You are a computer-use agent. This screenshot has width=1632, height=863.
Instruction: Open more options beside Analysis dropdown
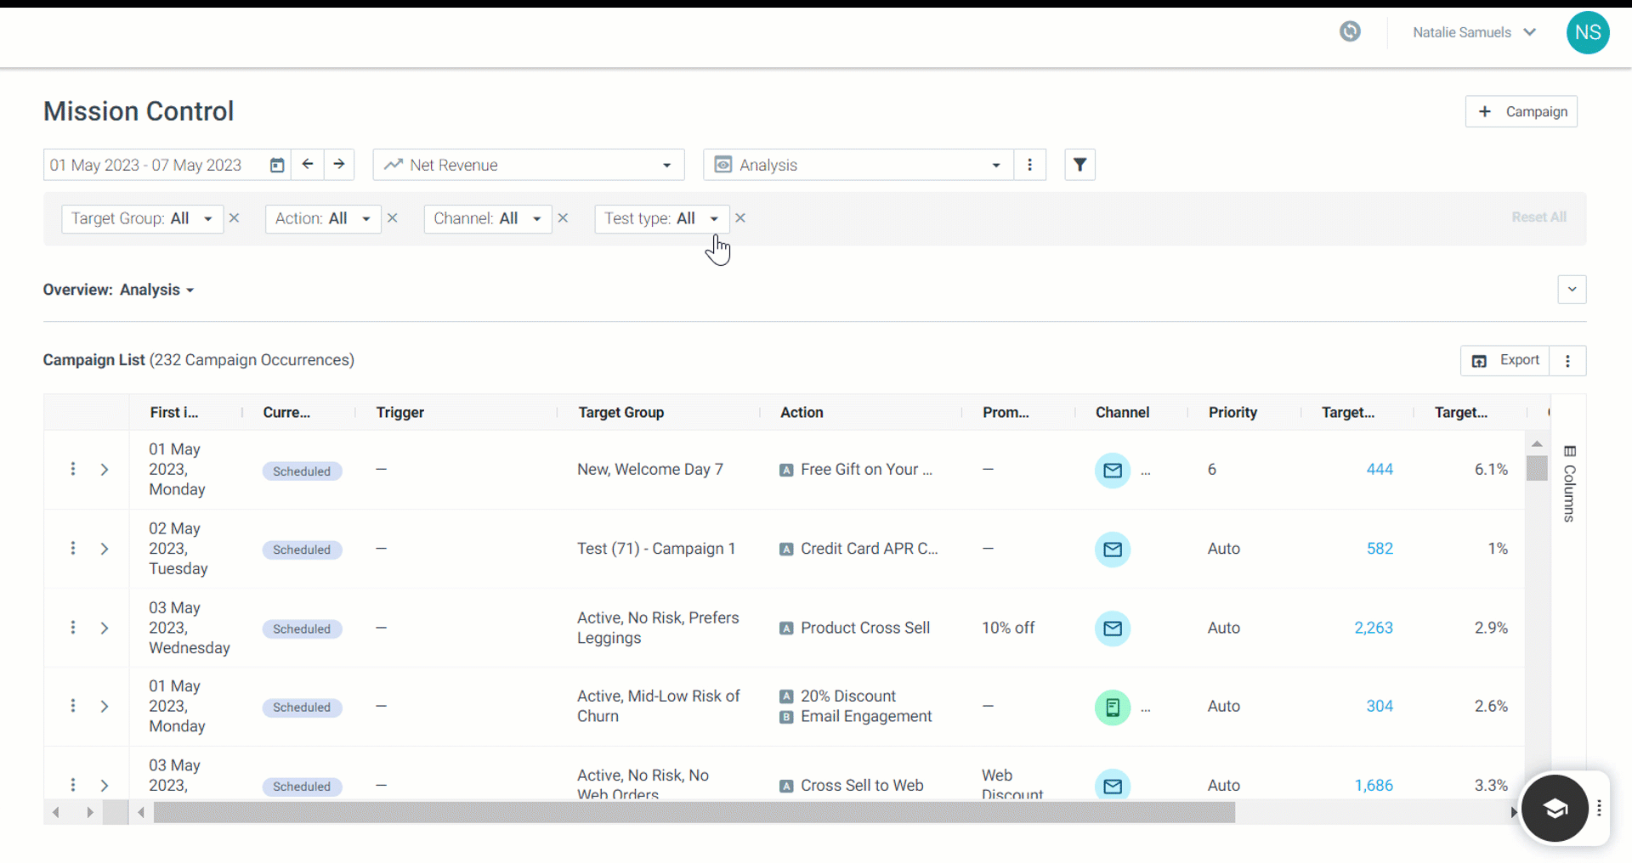1029,165
